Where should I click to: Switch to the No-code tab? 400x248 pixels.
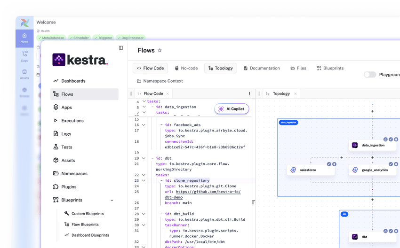pyautogui.click(x=186, y=68)
